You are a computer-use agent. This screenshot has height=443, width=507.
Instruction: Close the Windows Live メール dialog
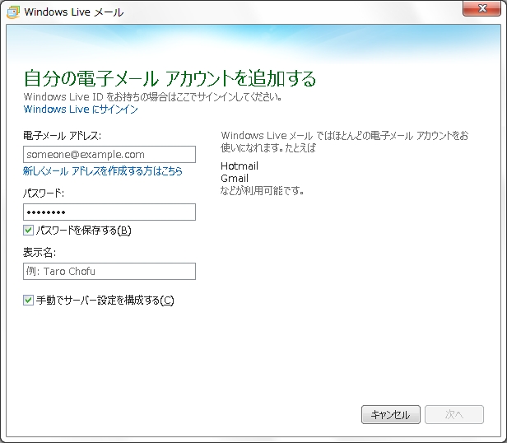coord(481,8)
